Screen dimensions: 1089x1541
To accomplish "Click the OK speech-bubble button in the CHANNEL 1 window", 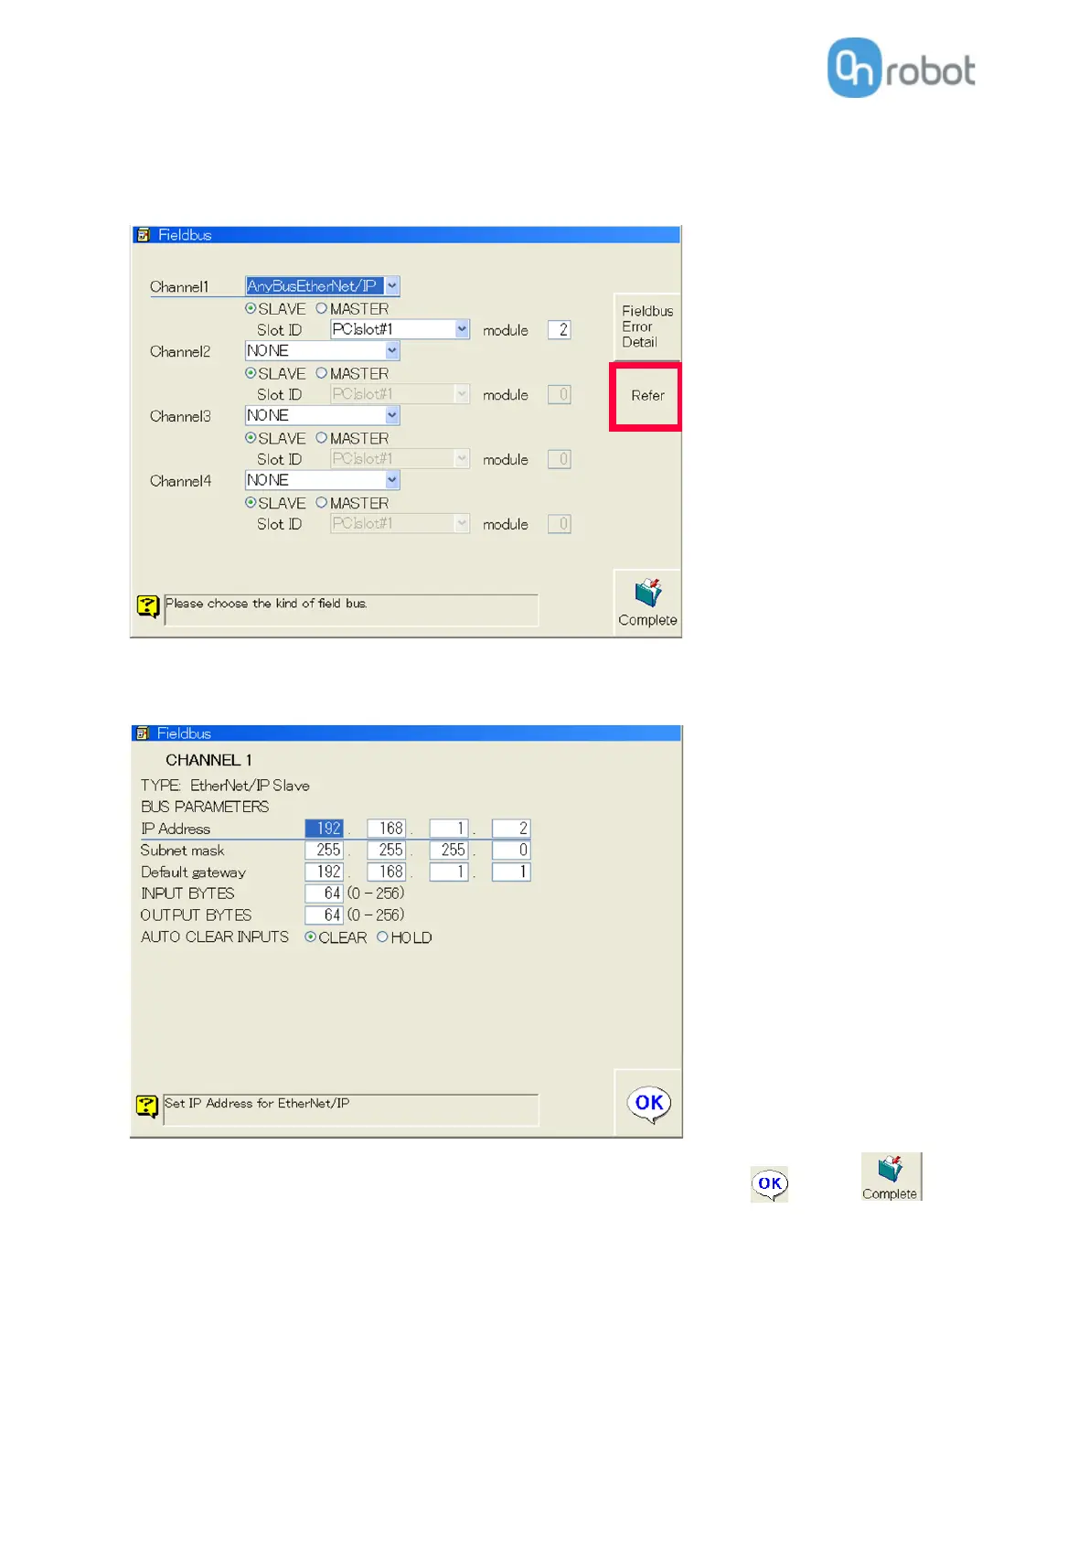I will [649, 1104].
